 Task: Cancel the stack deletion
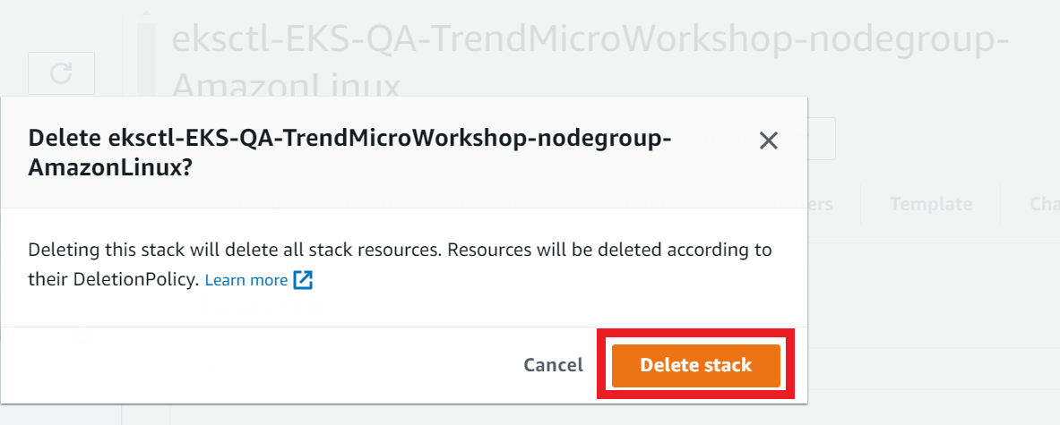(553, 365)
